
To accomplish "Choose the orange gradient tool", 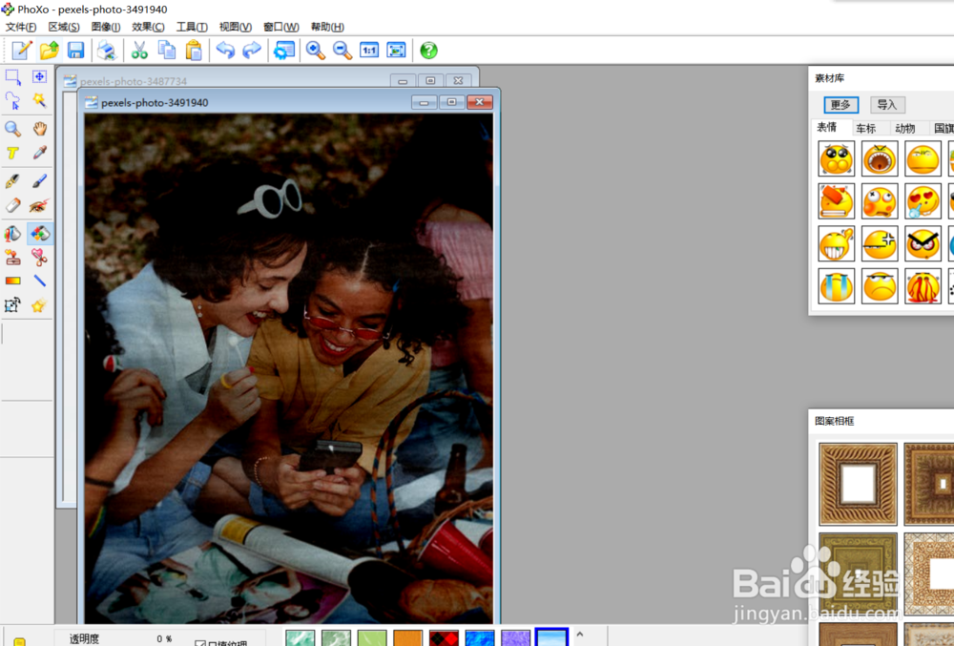I will [12, 281].
